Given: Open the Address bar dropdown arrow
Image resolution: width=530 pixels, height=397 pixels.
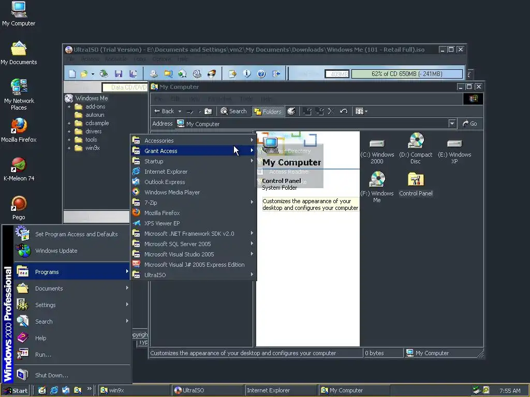Looking at the screenshot, I should pos(452,124).
